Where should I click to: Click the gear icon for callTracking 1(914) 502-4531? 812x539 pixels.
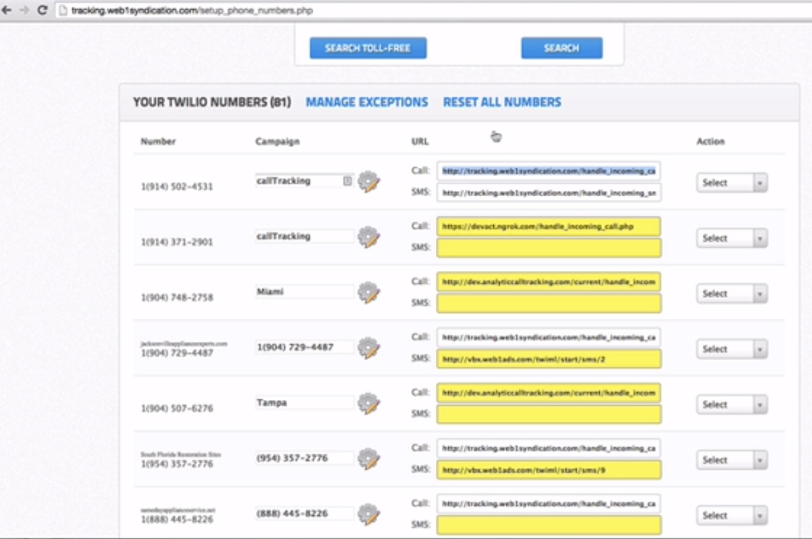tap(369, 182)
